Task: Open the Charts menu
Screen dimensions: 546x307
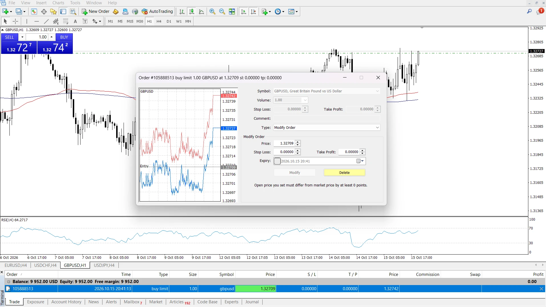Action: (58, 3)
